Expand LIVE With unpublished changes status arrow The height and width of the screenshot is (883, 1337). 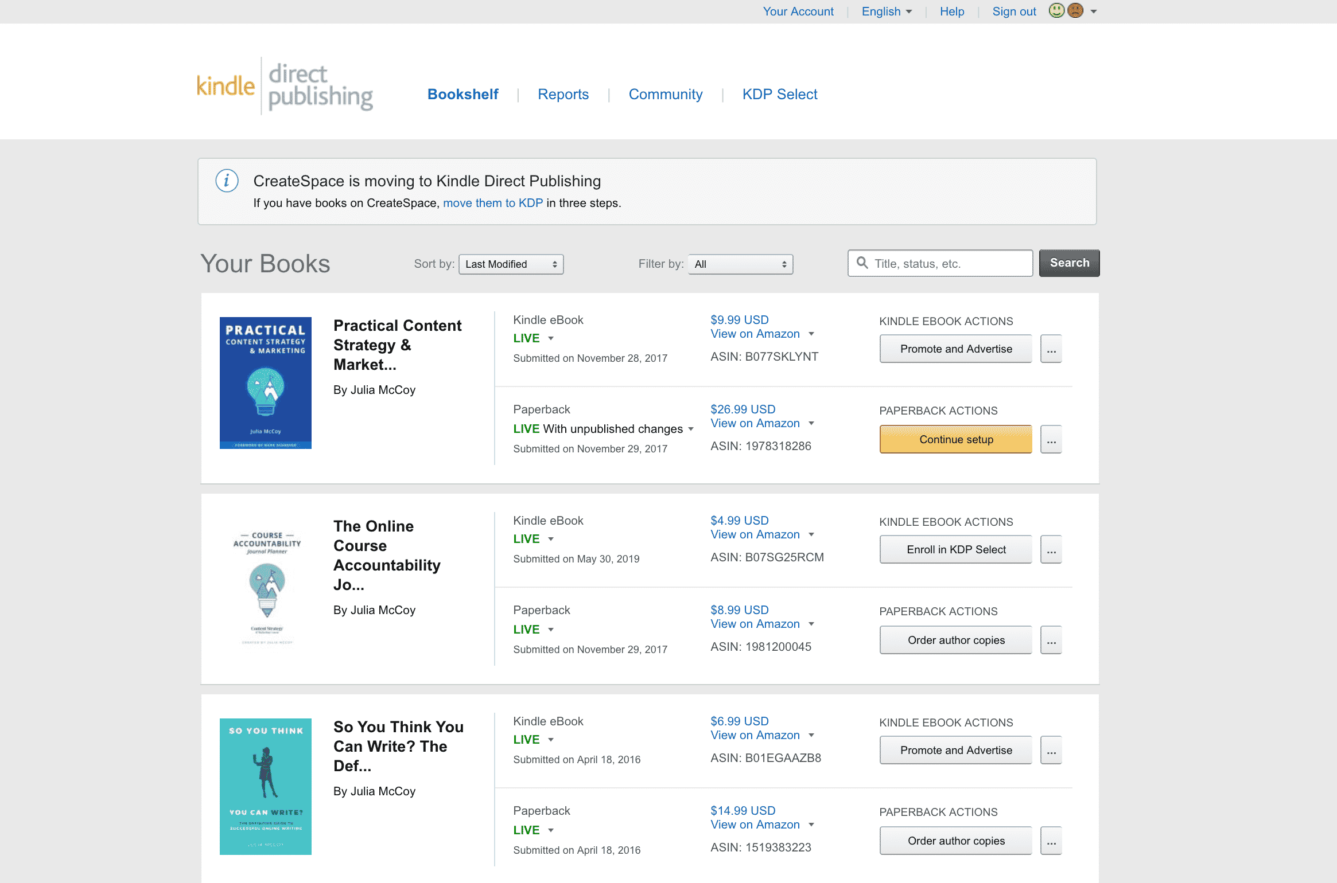[x=691, y=429]
